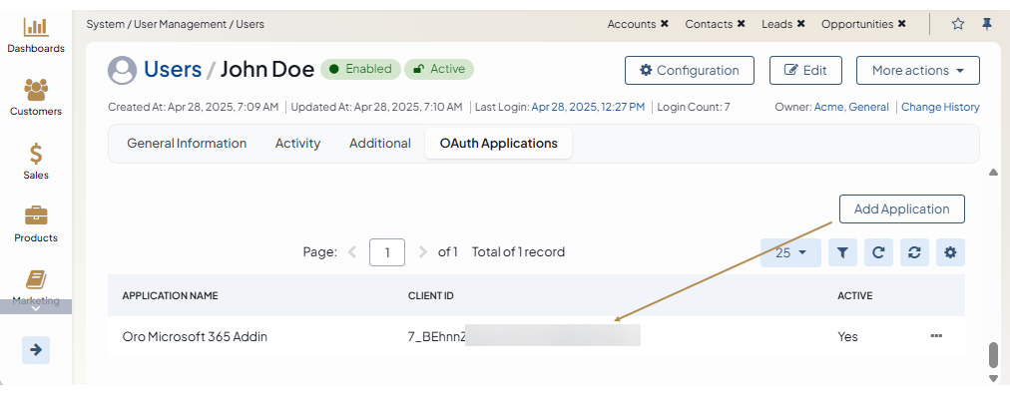The height and width of the screenshot is (413, 1010).
Task: Open the Change History link
Action: pyautogui.click(x=940, y=107)
